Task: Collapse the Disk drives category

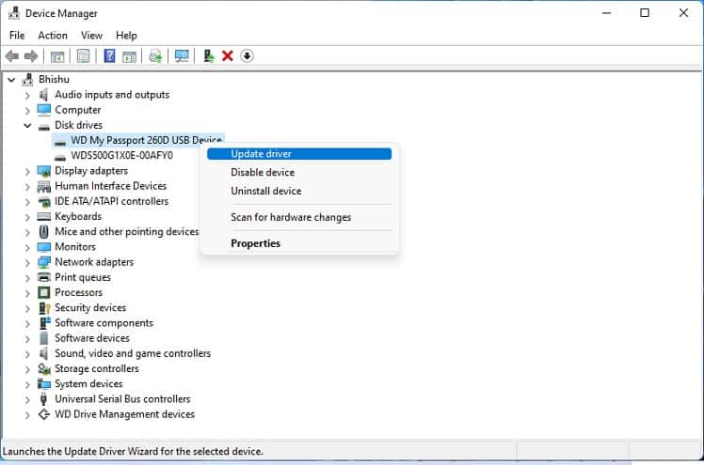Action: tap(27, 126)
